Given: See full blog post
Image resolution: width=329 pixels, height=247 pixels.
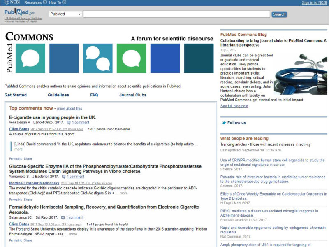Looking at the screenshot, I should [234, 106].
